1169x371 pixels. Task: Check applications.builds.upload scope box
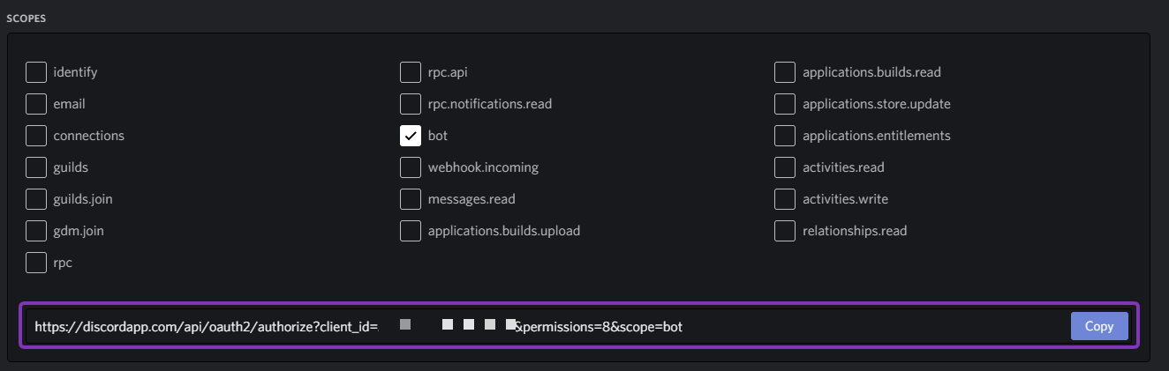tap(411, 231)
